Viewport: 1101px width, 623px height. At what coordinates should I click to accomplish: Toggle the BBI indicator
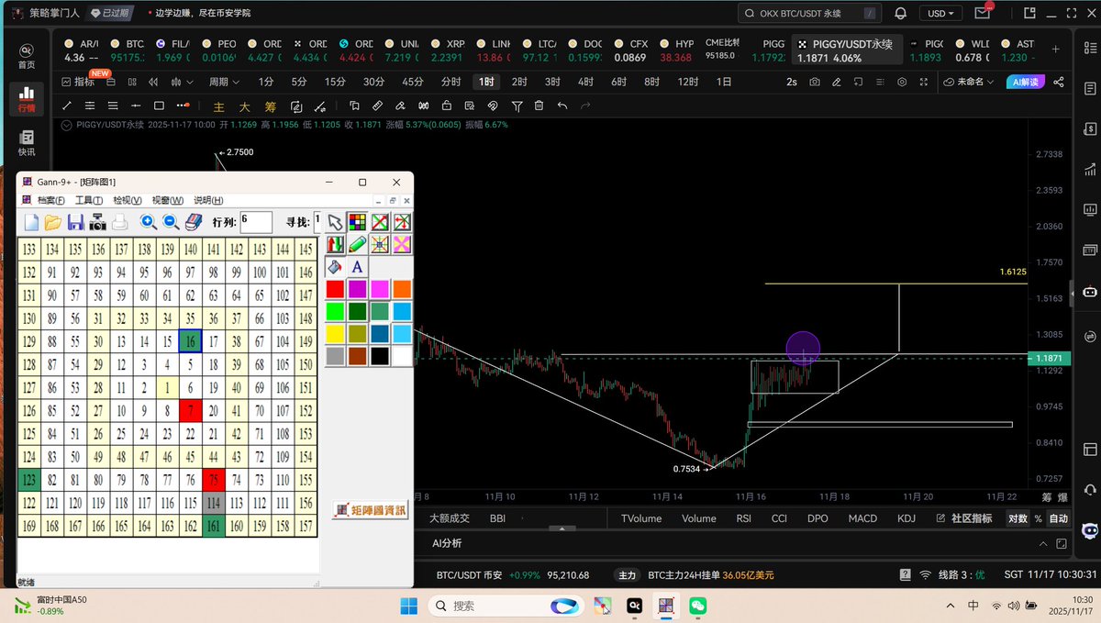(497, 518)
